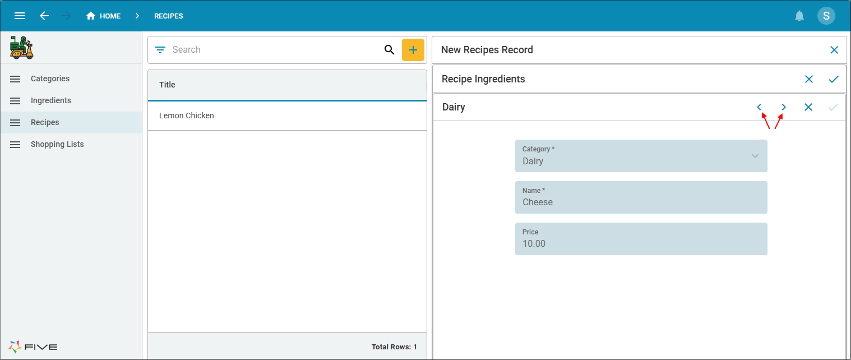Open Categories in the sidebar
The height and width of the screenshot is (360, 851).
coord(50,79)
